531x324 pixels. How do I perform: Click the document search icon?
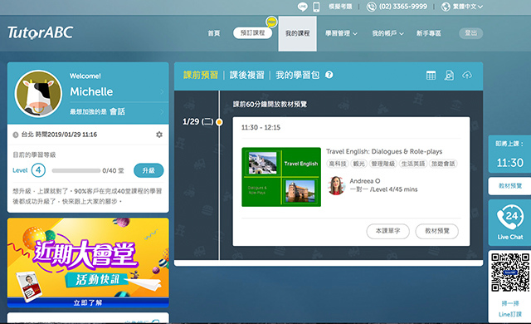pyautogui.click(x=449, y=76)
